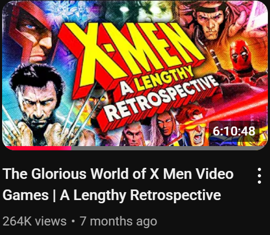Click the red watched progress bar portion
The width and height of the screenshot is (270, 235).
pyautogui.click(x=38, y=148)
